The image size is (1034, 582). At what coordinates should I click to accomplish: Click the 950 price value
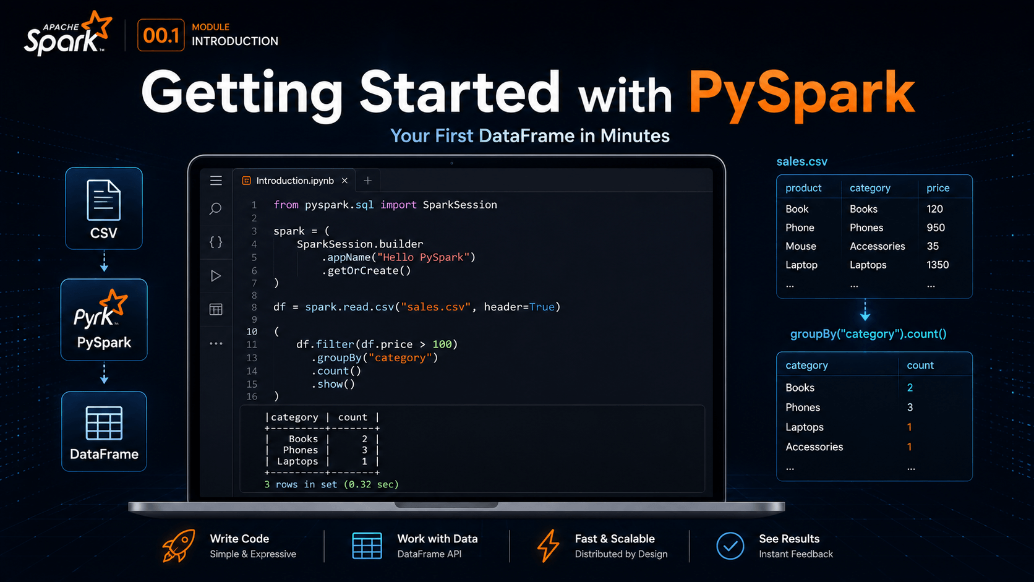pos(936,228)
